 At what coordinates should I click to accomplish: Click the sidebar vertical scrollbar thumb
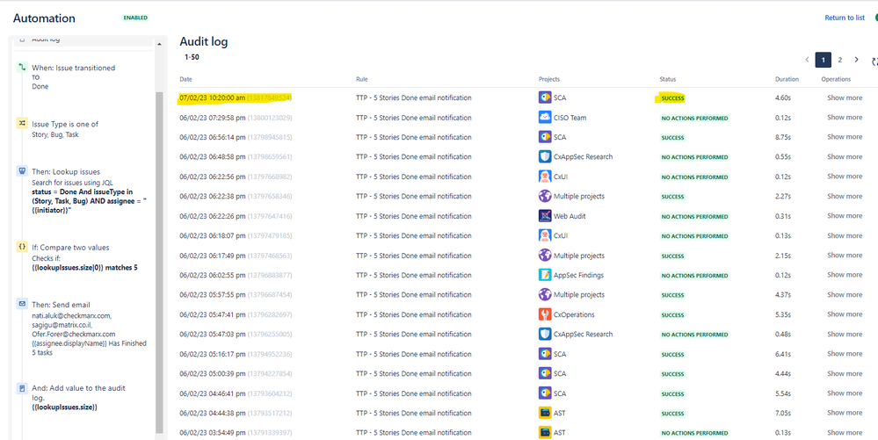[160, 263]
